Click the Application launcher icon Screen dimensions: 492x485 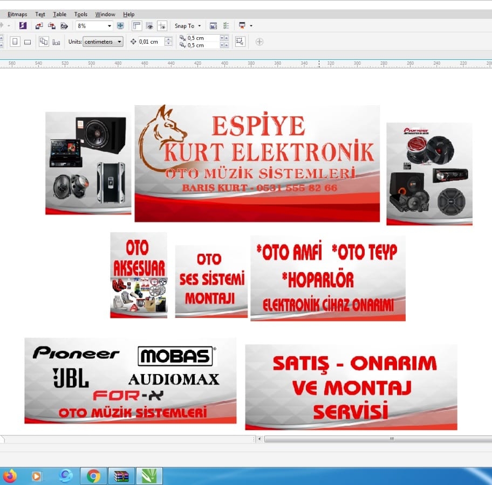pyautogui.click(x=242, y=26)
